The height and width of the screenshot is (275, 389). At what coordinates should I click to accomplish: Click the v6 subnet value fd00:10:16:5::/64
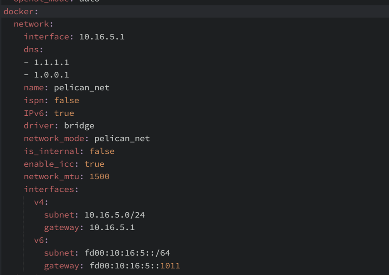point(127,253)
